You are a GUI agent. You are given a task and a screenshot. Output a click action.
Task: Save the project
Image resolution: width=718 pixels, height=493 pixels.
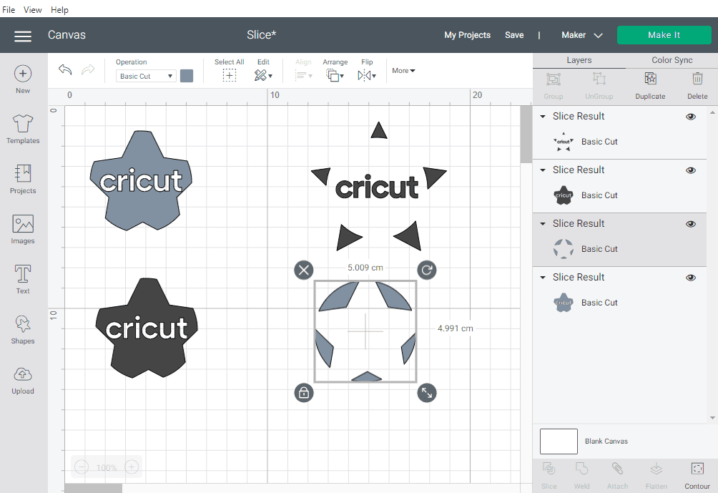pyautogui.click(x=514, y=35)
